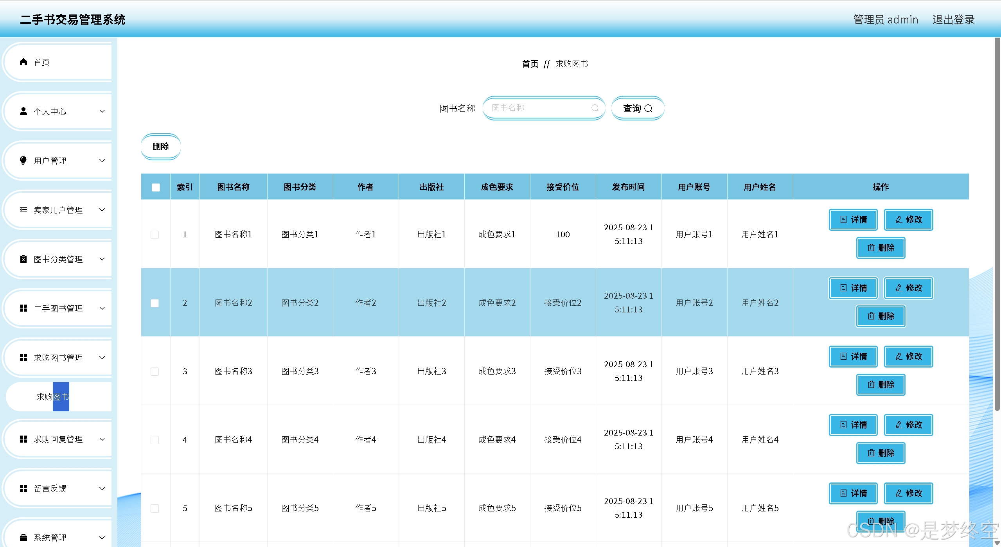The height and width of the screenshot is (547, 1001).
Task: Open 详情 for row 图书名称5
Action: (853, 493)
